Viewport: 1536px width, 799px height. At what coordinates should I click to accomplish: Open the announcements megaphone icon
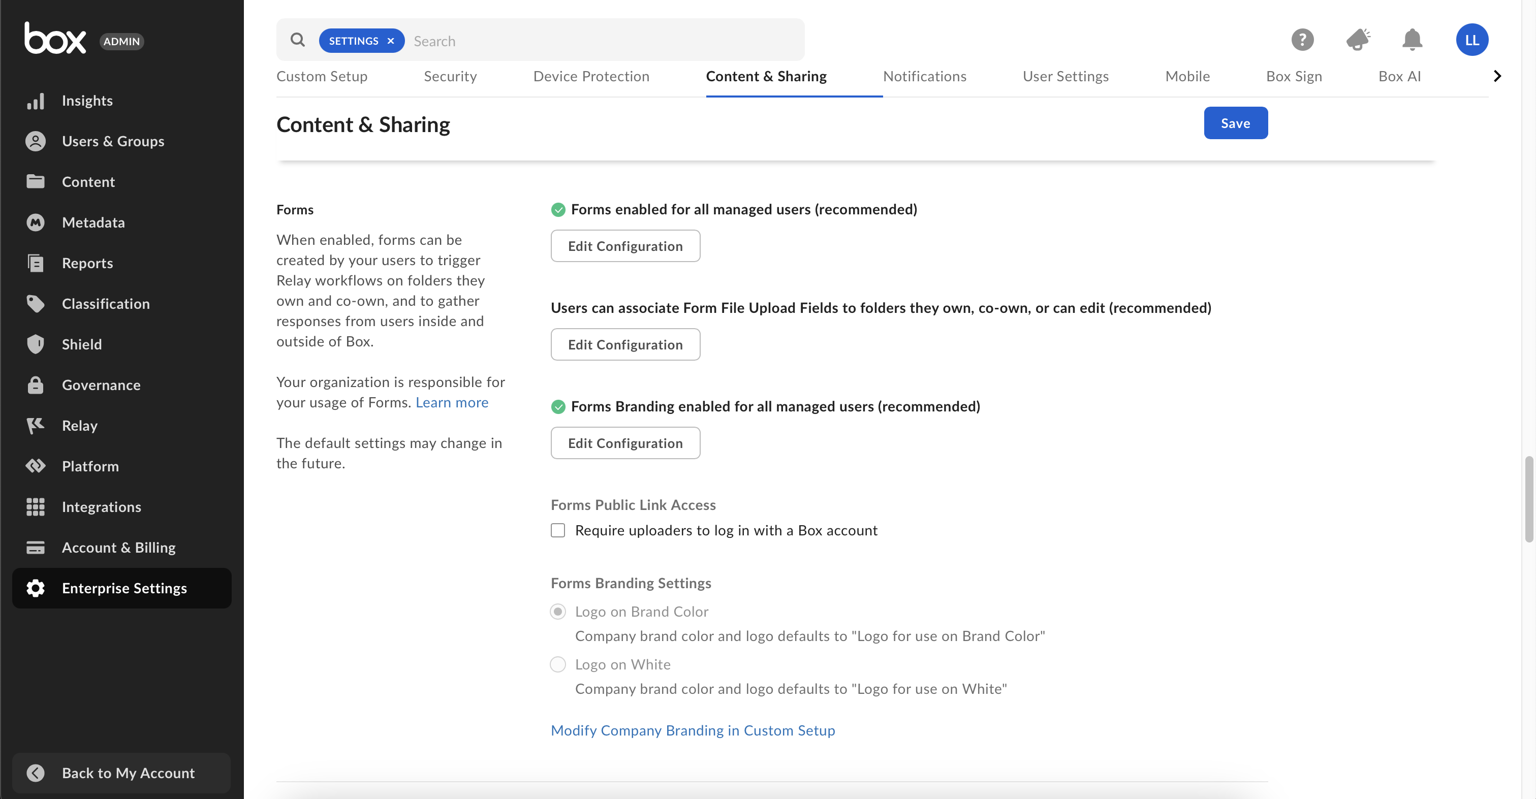1358,40
